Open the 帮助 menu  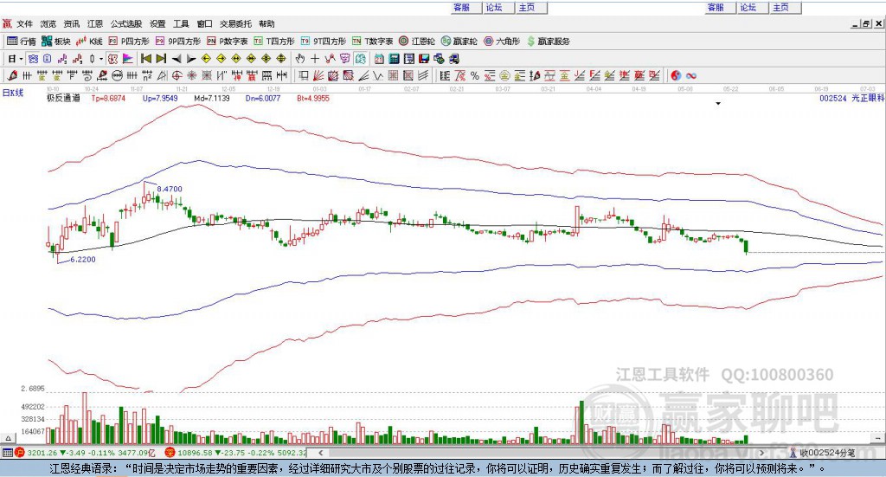click(266, 23)
